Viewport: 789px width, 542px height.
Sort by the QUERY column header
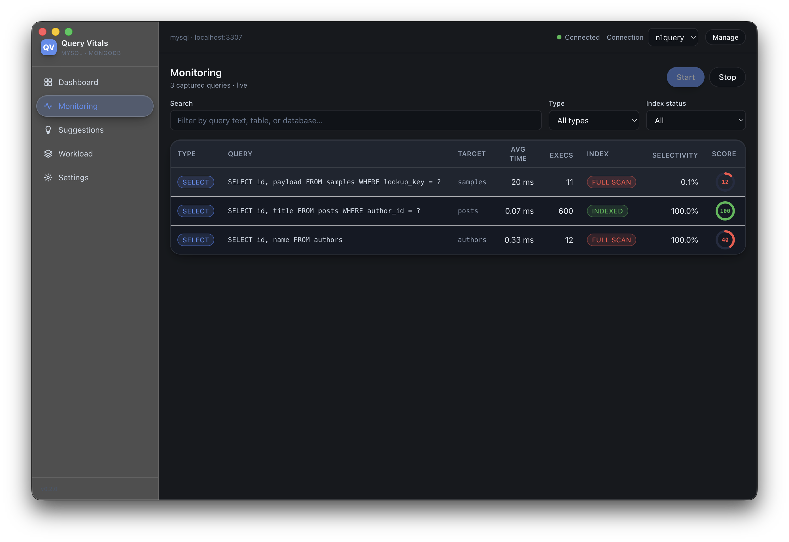[240, 154]
